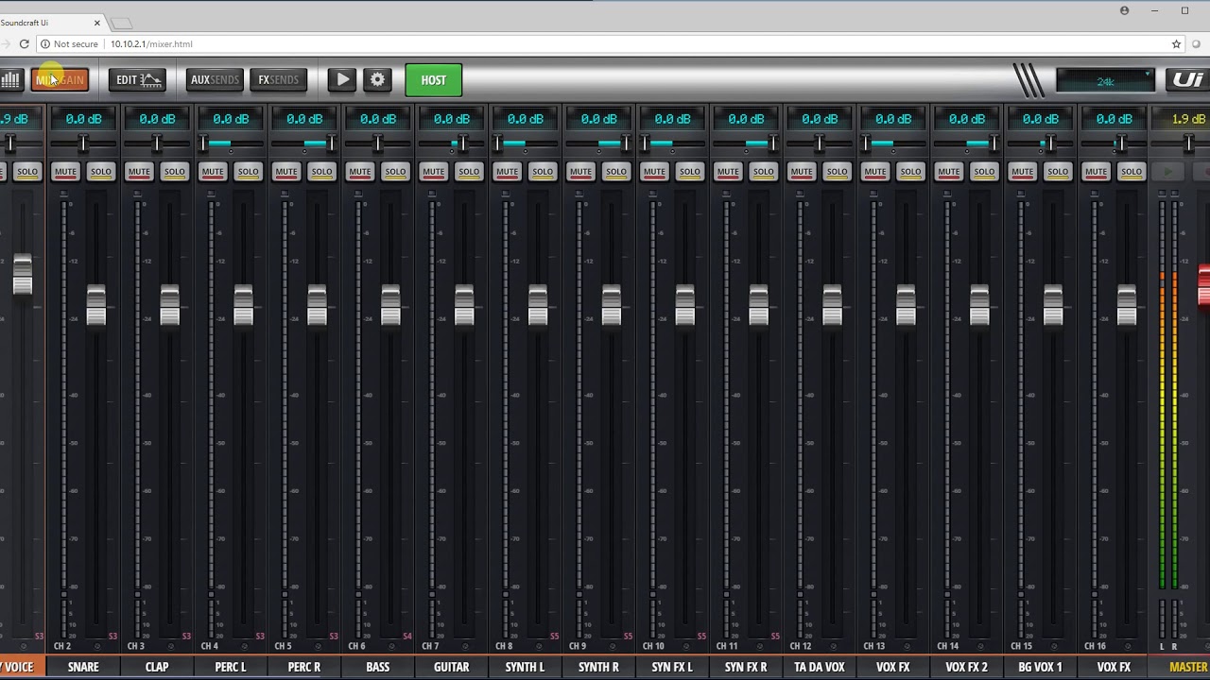Reload the browser page

24,43
